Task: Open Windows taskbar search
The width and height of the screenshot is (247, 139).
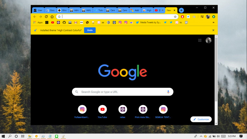Action: click(10, 136)
